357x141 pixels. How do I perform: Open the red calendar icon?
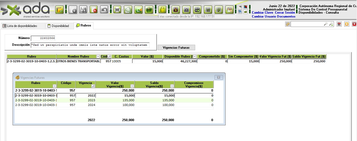pos(339,24)
